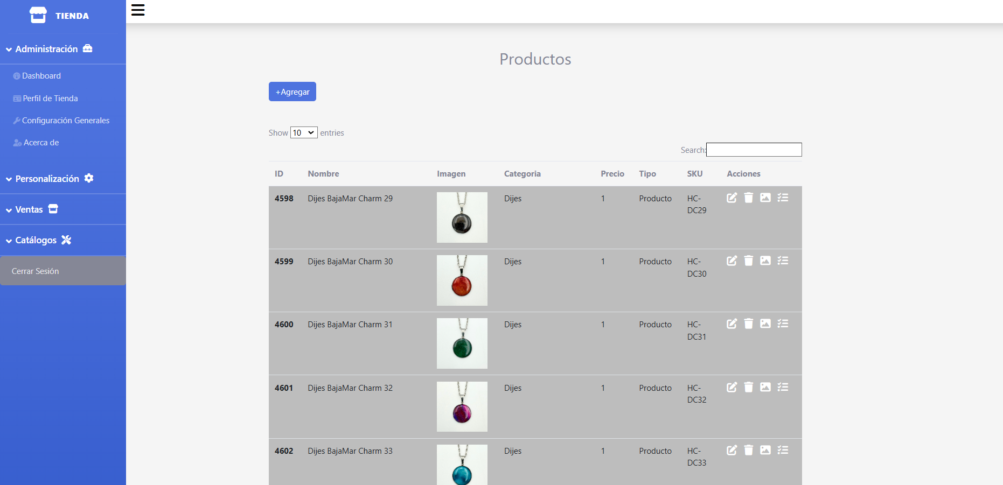Image resolution: width=1003 pixels, height=485 pixels.
Task: Open Dashboard from the sidebar
Action: (x=41, y=76)
